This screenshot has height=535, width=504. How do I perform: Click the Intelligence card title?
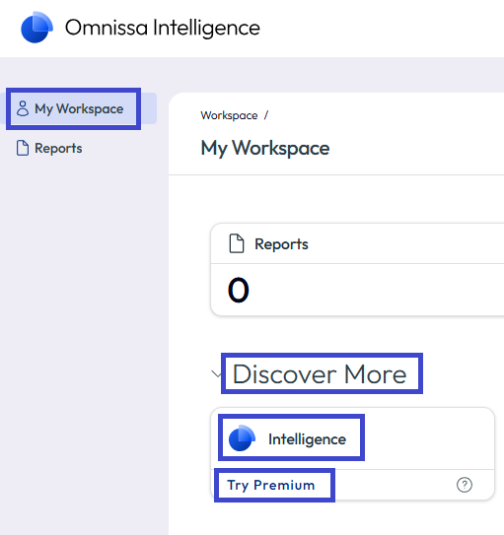point(307,439)
